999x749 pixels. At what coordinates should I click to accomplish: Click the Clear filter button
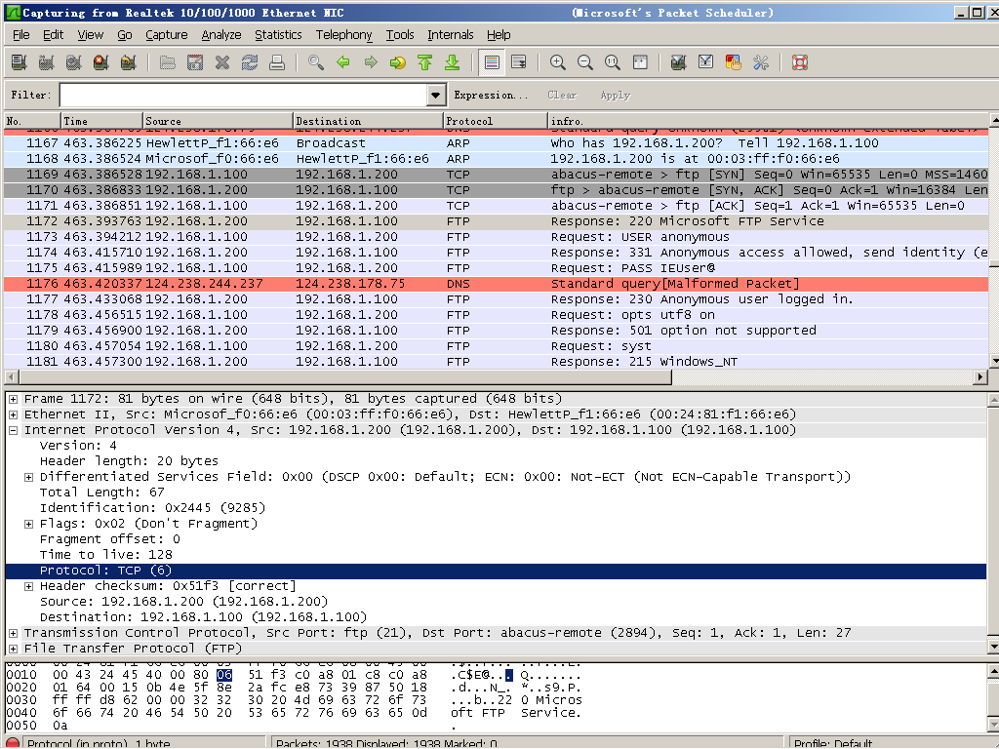click(562, 95)
